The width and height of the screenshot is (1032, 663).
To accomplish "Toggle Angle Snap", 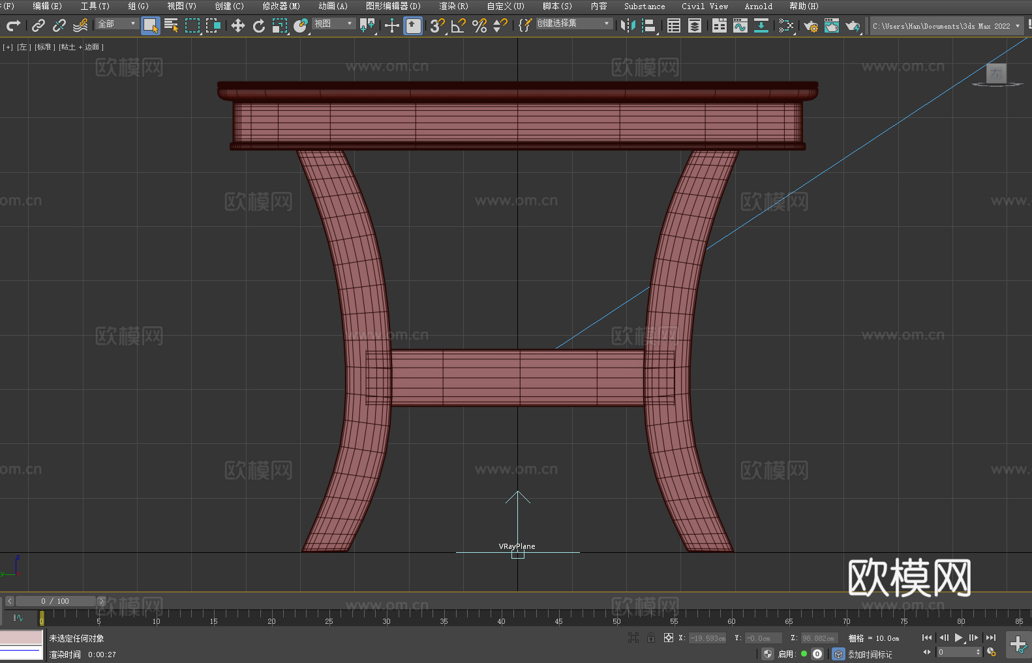I will tap(459, 25).
